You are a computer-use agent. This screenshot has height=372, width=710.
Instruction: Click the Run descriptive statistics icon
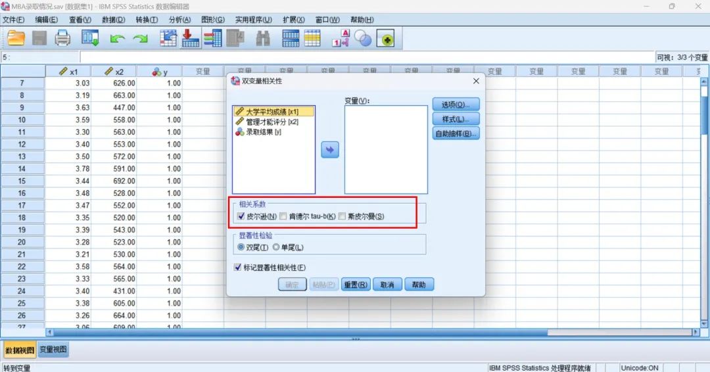click(235, 38)
